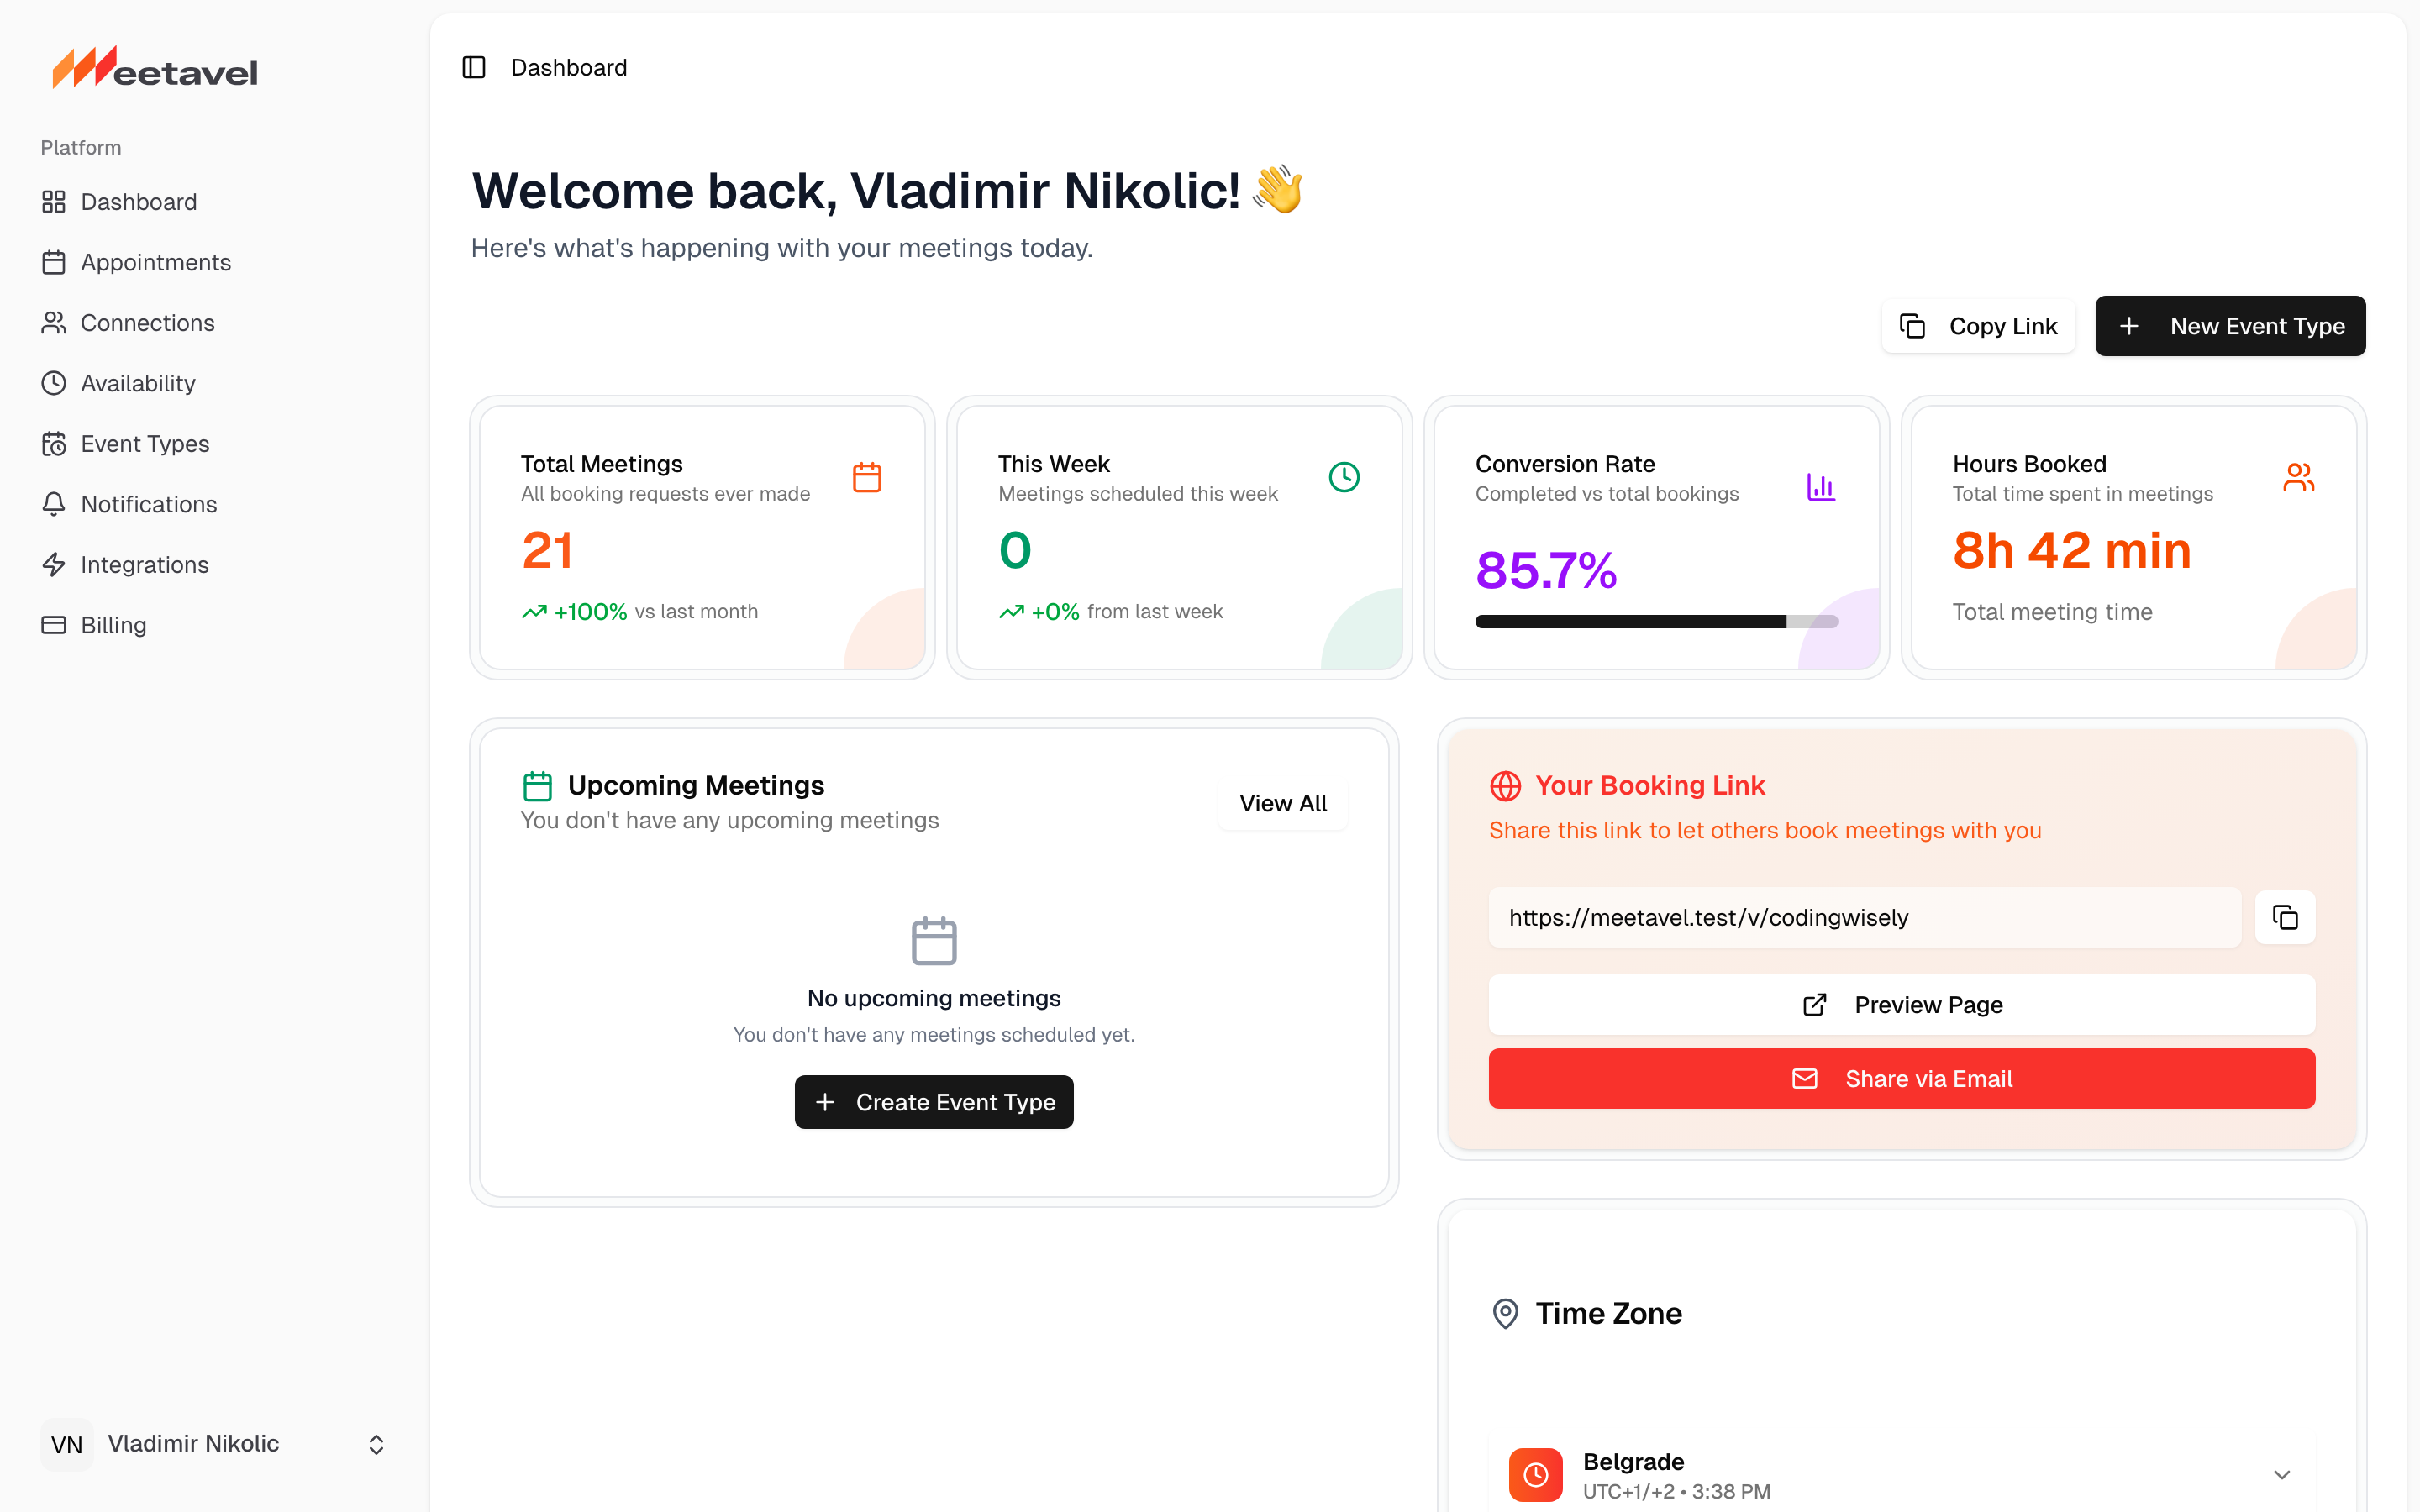This screenshot has width=2420, height=1512.
Task: Click the Meetavel logo
Action: [x=155, y=69]
